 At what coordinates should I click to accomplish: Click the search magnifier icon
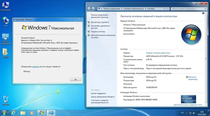coord(206,9)
